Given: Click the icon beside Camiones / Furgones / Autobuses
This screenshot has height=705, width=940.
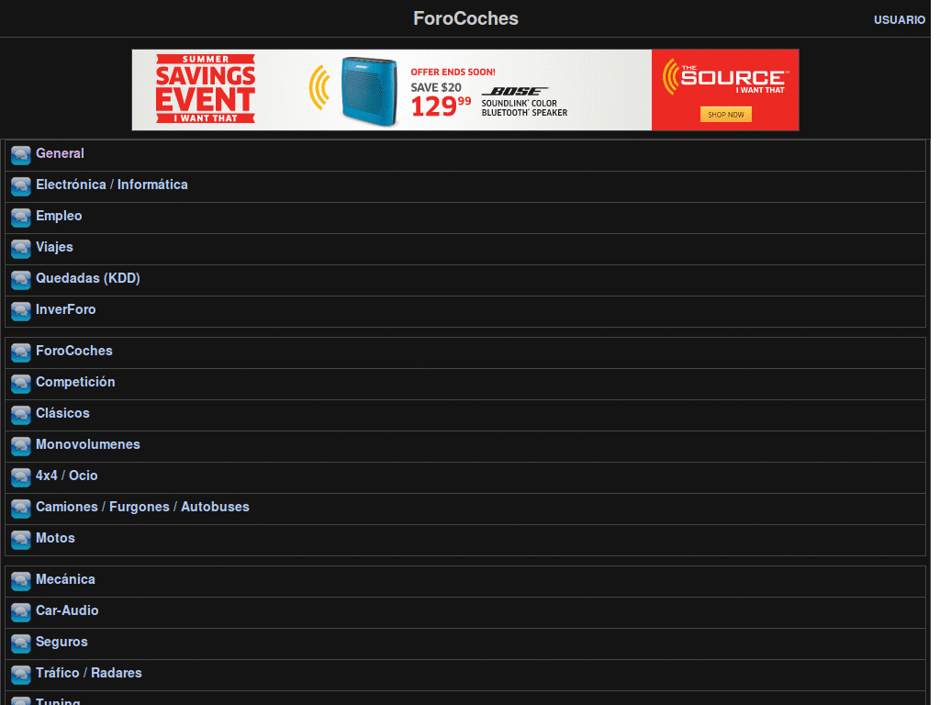Looking at the screenshot, I should coord(21,509).
